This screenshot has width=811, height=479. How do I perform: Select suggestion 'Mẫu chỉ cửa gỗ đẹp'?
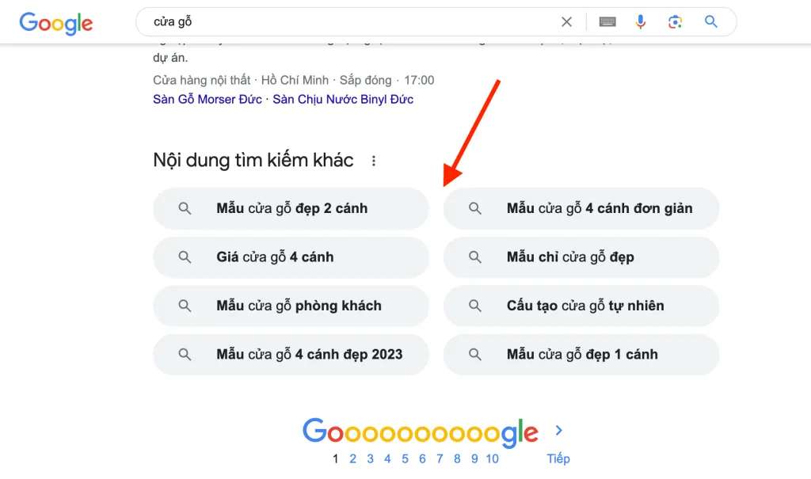pos(581,257)
